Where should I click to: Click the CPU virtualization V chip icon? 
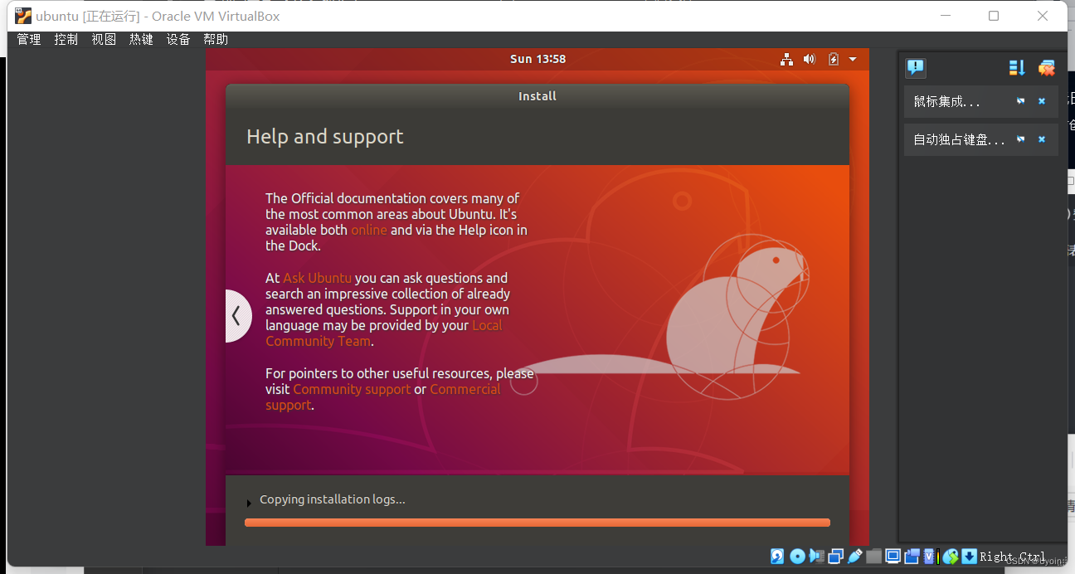click(929, 556)
